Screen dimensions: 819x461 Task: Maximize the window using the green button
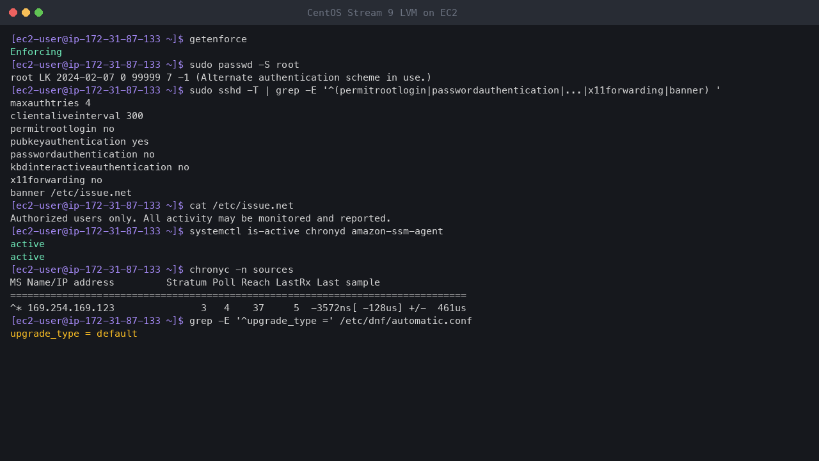click(38, 13)
